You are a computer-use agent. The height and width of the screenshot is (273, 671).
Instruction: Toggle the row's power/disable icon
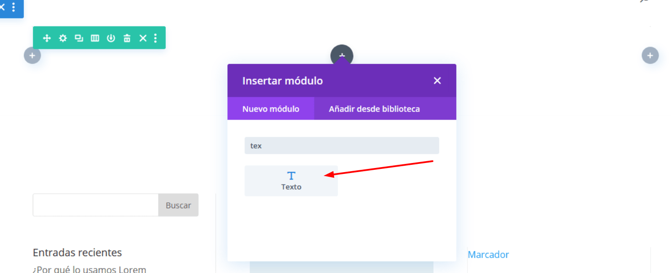[111, 38]
